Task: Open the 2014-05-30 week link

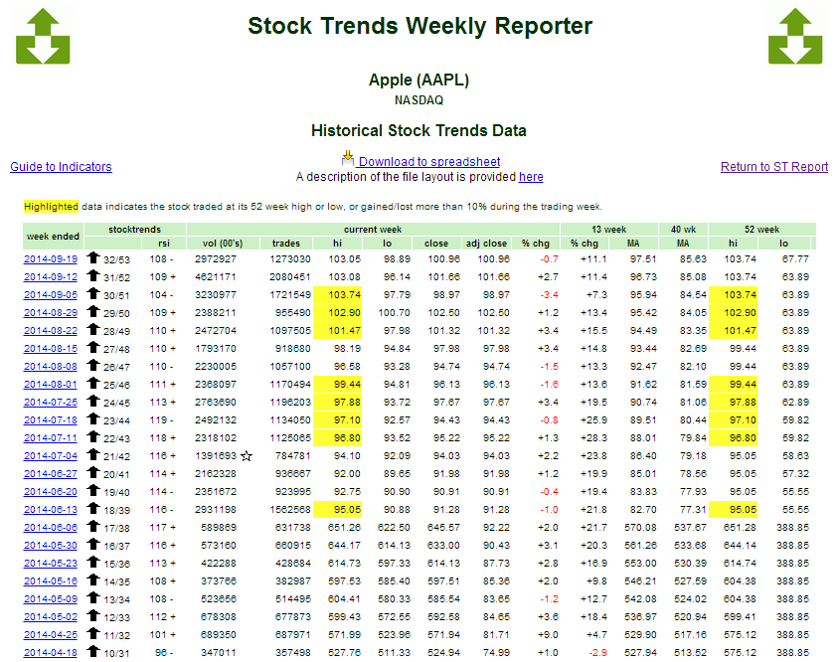Action: coord(51,546)
